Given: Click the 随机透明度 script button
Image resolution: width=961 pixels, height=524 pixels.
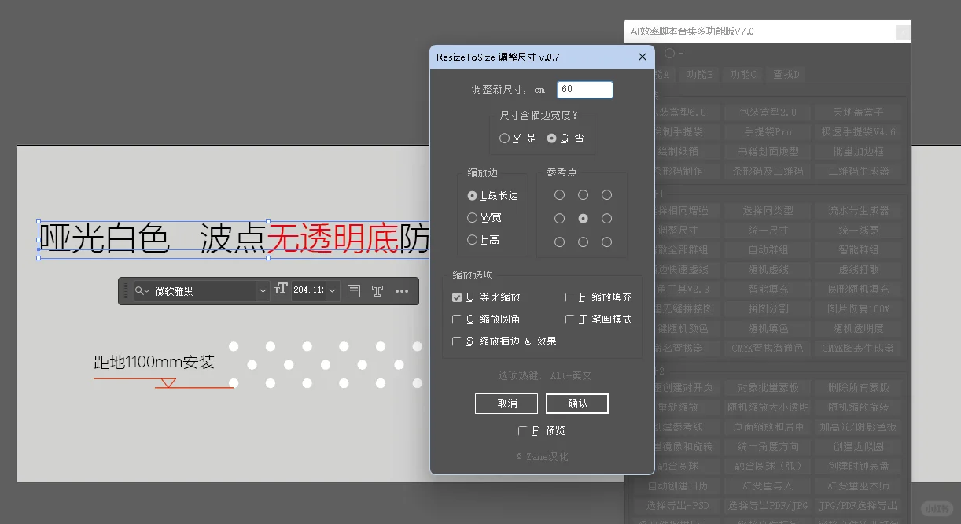Looking at the screenshot, I should point(857,328).
